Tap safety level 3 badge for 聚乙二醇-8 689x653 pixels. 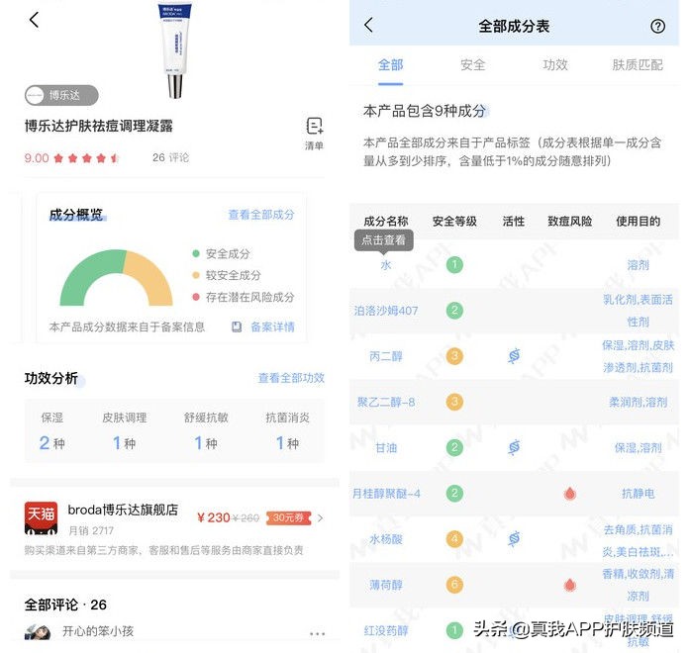tap(454, 402)
